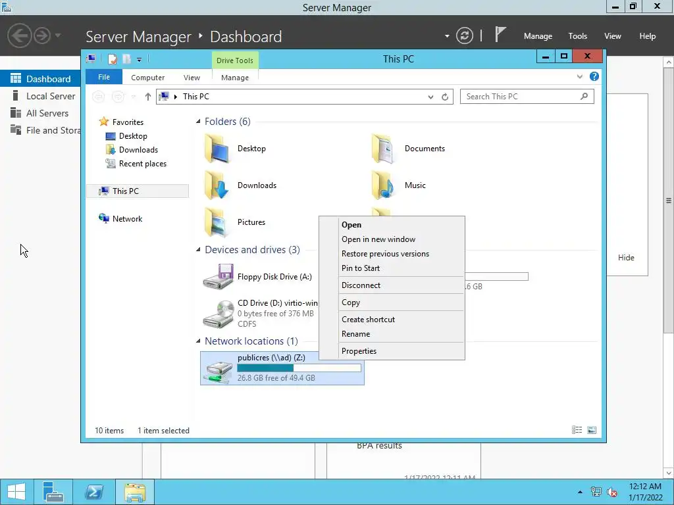Open Windows Start button
Image resolution: width=674 pixels, height=505 pixels.
[16, 492]
